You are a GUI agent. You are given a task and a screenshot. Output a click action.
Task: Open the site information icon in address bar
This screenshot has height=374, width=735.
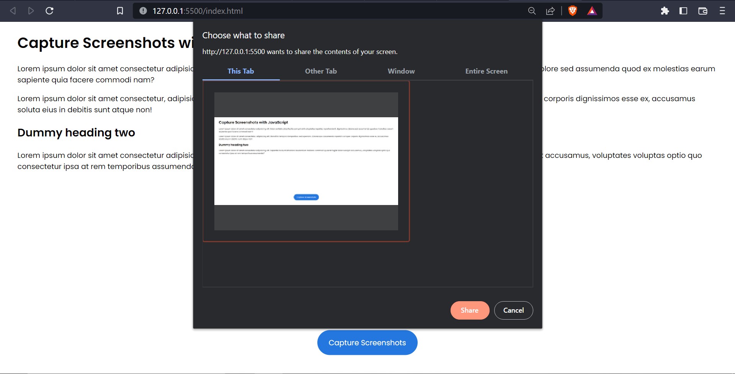[x=142, y=11]
